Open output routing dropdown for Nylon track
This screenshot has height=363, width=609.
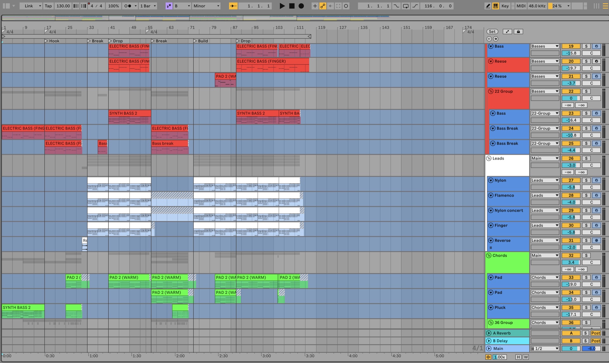click(x=545, y=180)
